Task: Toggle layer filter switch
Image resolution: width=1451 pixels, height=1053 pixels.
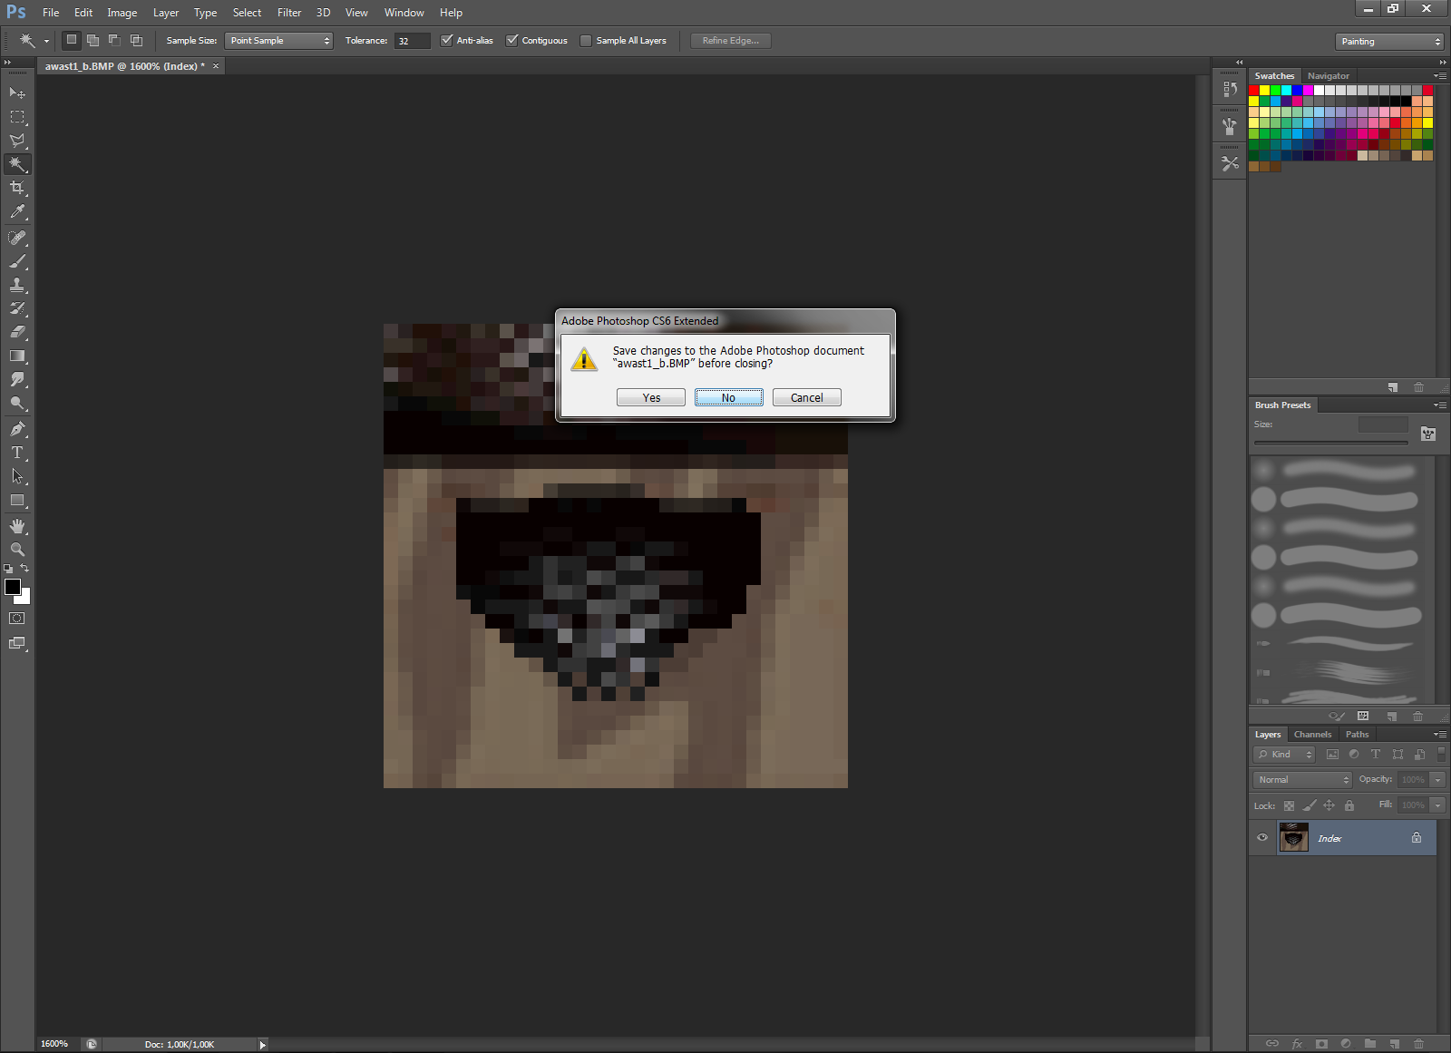Action: pyautogui.click(x=1441, y=754)
